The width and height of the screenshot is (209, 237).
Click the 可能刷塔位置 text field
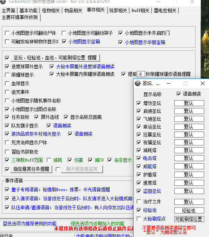point(189,219)
